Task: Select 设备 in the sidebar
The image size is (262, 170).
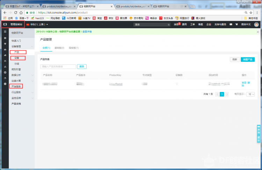Action: [17, 58]
